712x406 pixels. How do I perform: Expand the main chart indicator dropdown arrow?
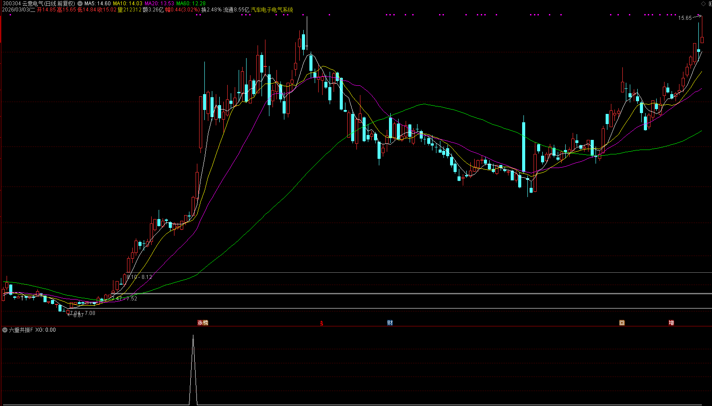pos(80,4)
